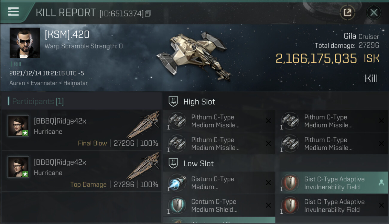Click X beside lower Gist C-Type Adaptive field
The width and height of the screenshot is (389, 224).
381,205
